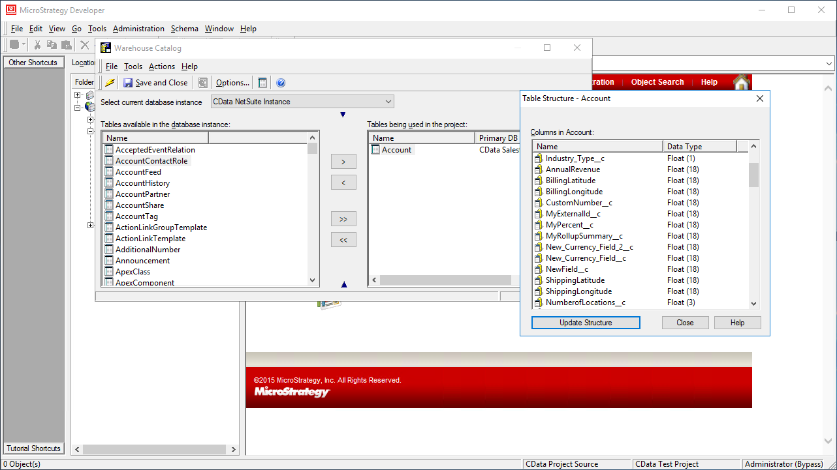Click the Save and Close disk icon
This screenshot has height=470, width=837.
129,82
